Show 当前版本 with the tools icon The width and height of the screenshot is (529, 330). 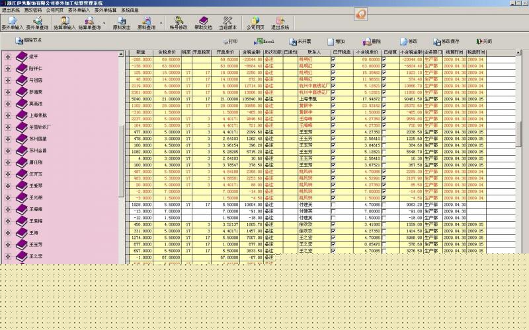click(x=227, y=23)
